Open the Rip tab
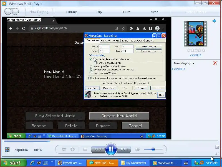This screenshot has height=167, width=222. (x=99, y=12)
